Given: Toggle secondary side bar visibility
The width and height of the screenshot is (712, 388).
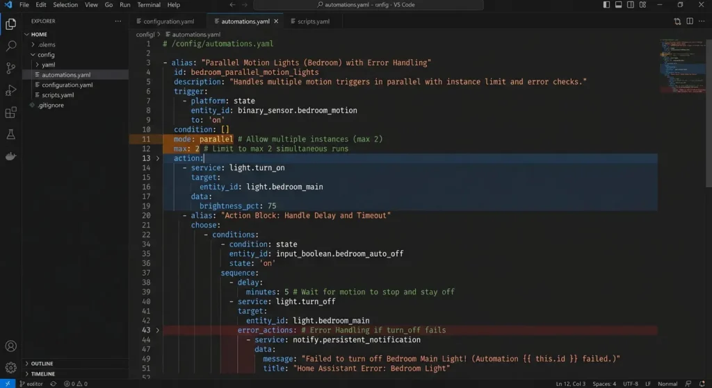Looking at the screenshot, I should (630, 5).
